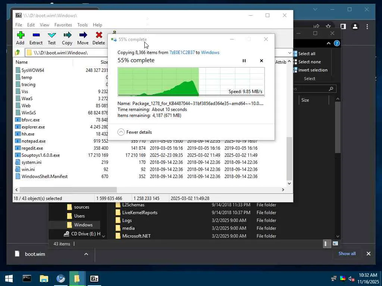Select explorer.exe in the file list
This screenshot has height=286, width=382.
click(33, 127)
